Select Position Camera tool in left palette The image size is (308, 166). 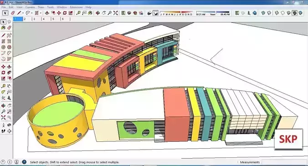click(x=3, y=125)
